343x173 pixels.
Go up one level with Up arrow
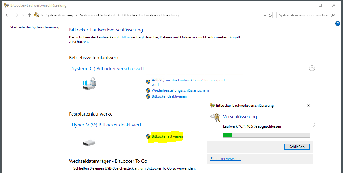pos(30,15)
